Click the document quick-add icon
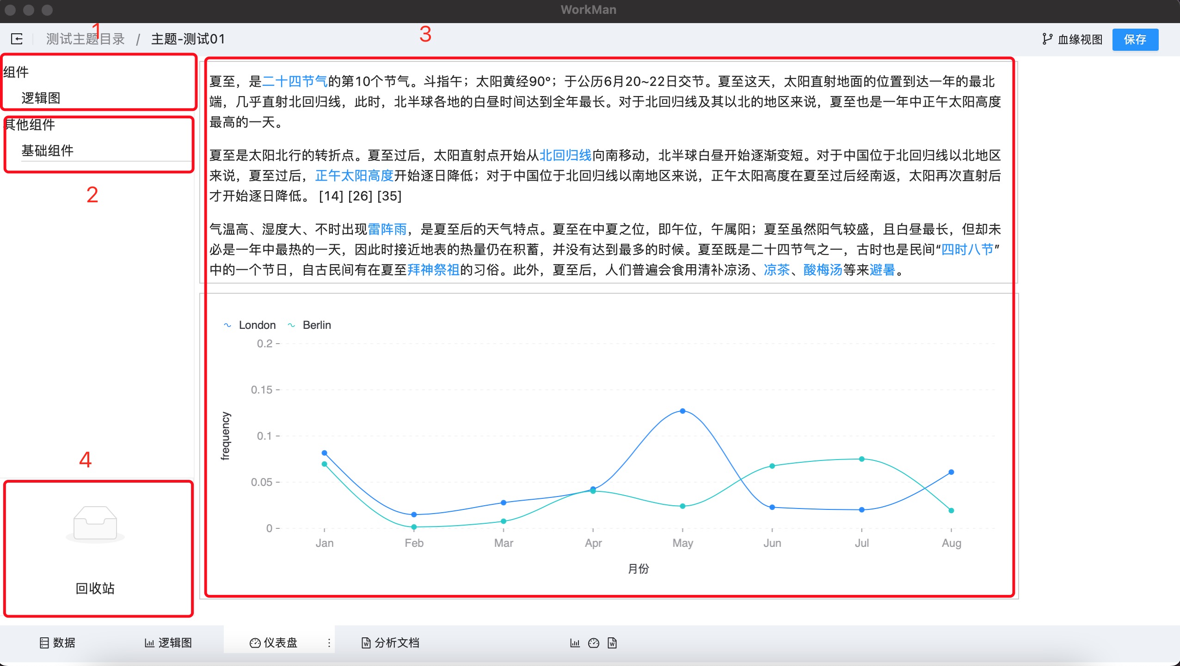Image resolution: width=1180 pixels, height=666 pixels. click(x=612, y=643)
